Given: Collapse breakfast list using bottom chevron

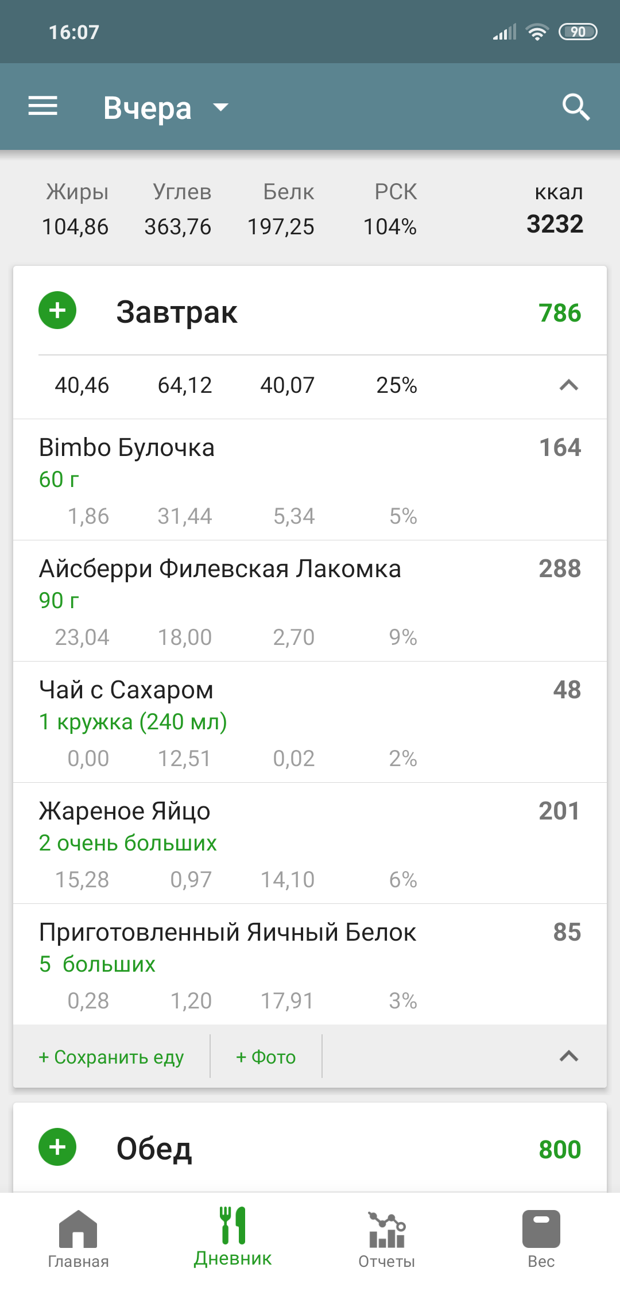Looking at the screenshot, I should 568,1056.
